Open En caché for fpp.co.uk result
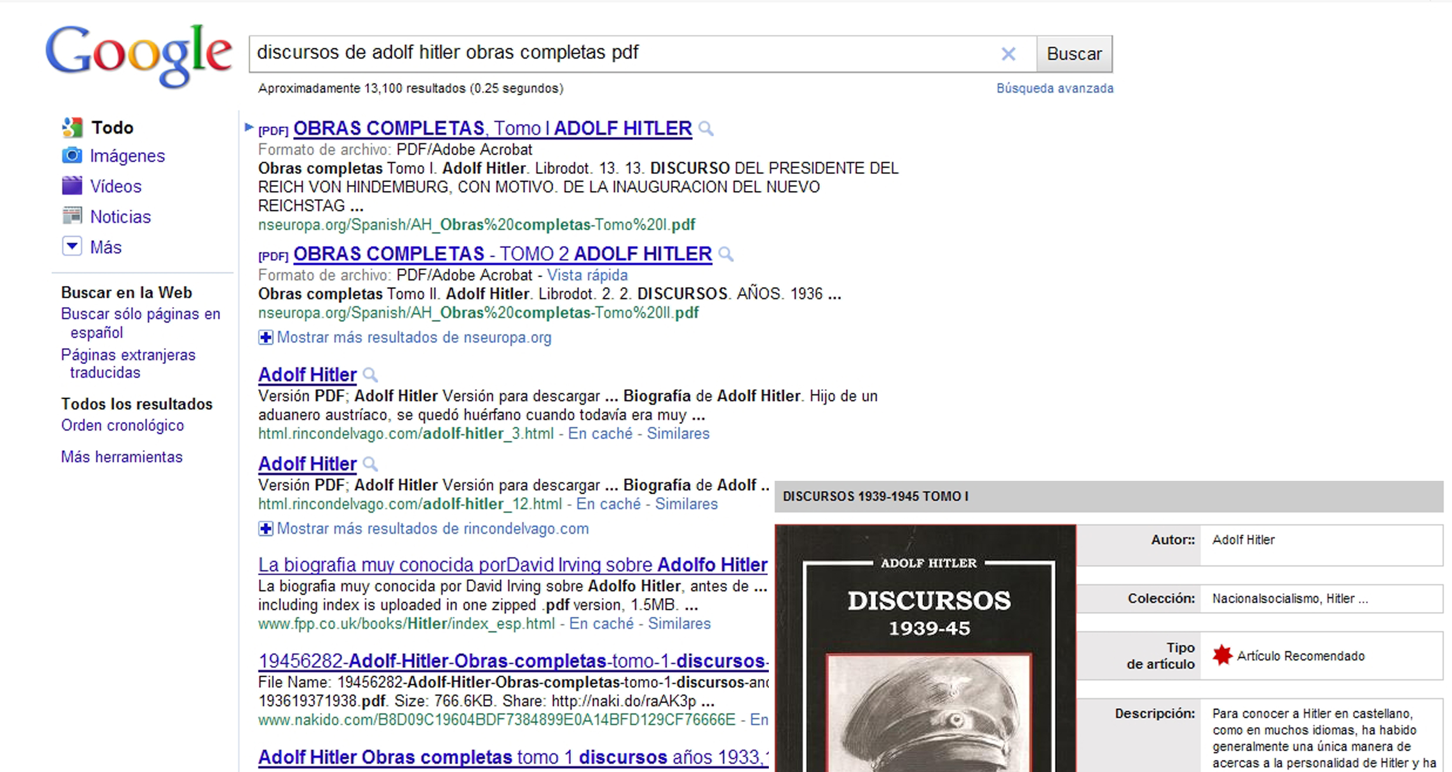Screen dimensions: 1452x772 (602, 624)
